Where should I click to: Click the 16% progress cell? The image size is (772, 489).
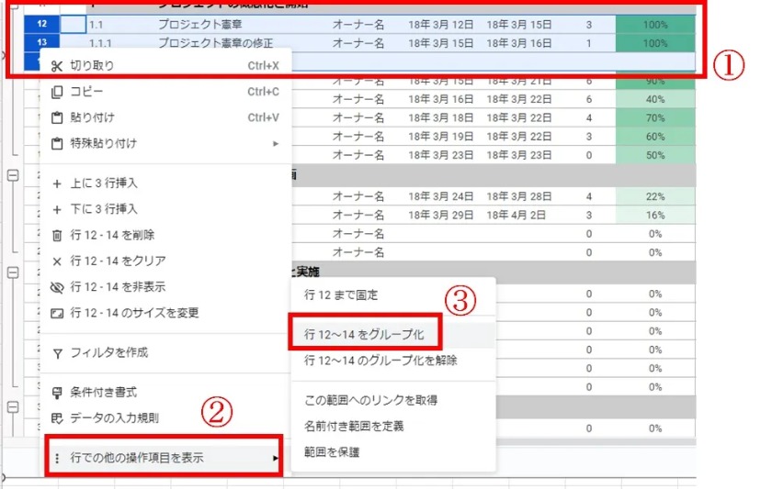point(655,216)
